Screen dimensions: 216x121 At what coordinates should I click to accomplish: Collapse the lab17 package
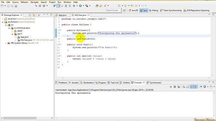pyautogui.click(x=12, y=34)
